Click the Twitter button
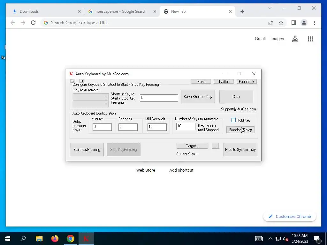The image size is (327, 245). pyautogui.click(x=224, y=81)
